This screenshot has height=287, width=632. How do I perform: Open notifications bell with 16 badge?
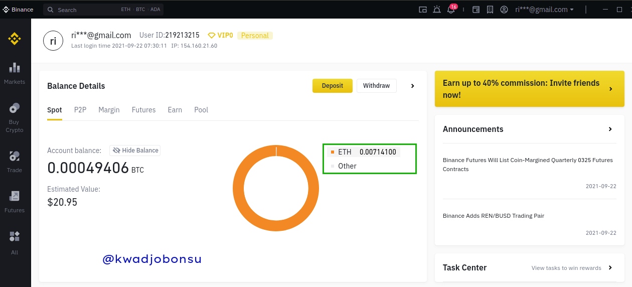[452, 9]
